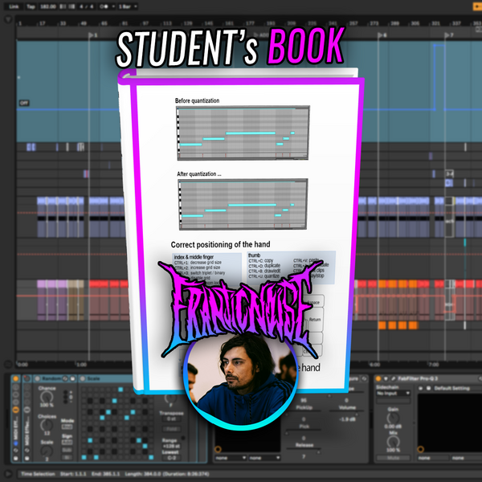Viewport: 482px width, 482px height.
Task: Click the second rack's save preset icon
Action: tap(27, 459)
